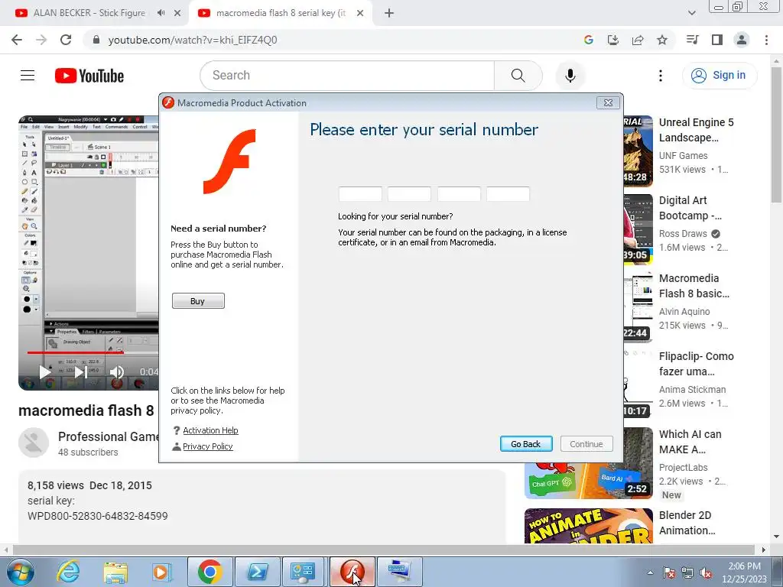783x587 pixels.
Task: Click the Go Back button
Action: coord(526,444)
